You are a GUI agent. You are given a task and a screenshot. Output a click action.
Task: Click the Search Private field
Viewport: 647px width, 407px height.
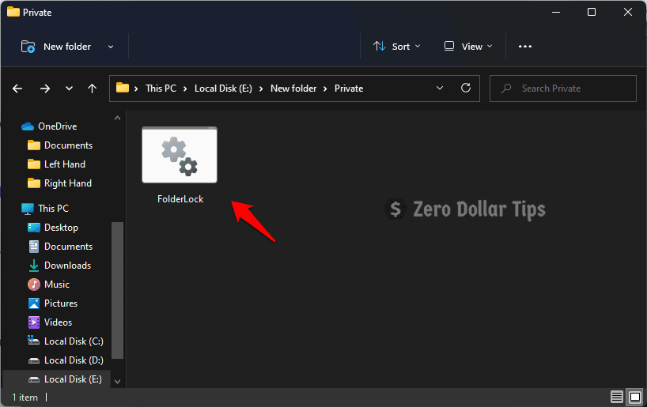(x=563, y=89)
